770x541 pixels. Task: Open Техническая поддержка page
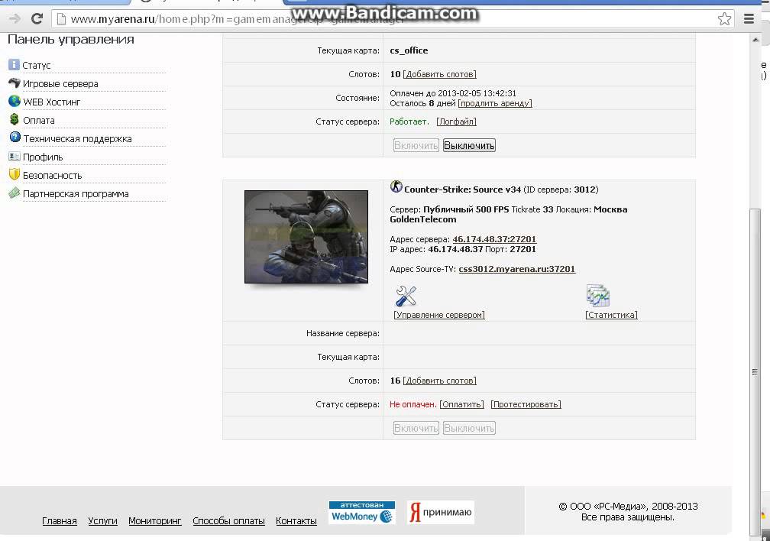pyautogui.click(x=78, y=139)
